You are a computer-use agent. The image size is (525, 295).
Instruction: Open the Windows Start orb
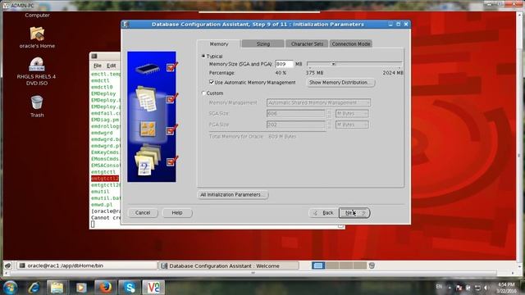tap(11, 288)
